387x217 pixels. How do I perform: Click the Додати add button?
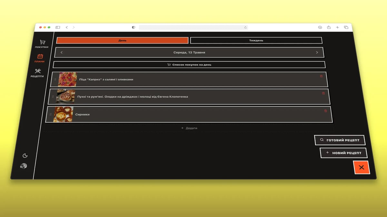point(189,128)
